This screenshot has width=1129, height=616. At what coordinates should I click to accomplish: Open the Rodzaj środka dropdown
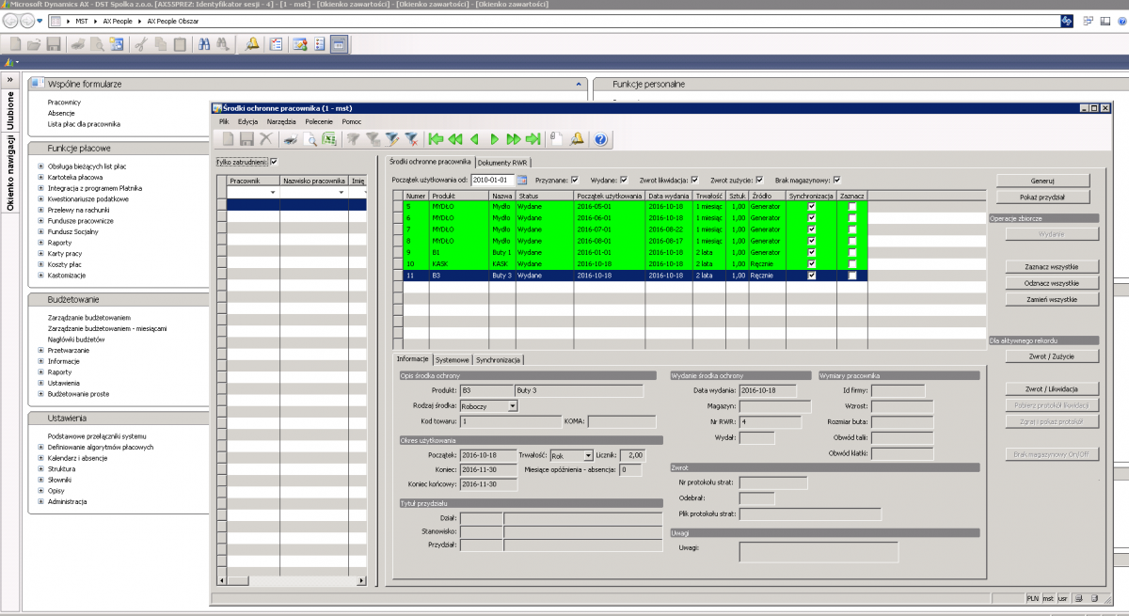513,406
